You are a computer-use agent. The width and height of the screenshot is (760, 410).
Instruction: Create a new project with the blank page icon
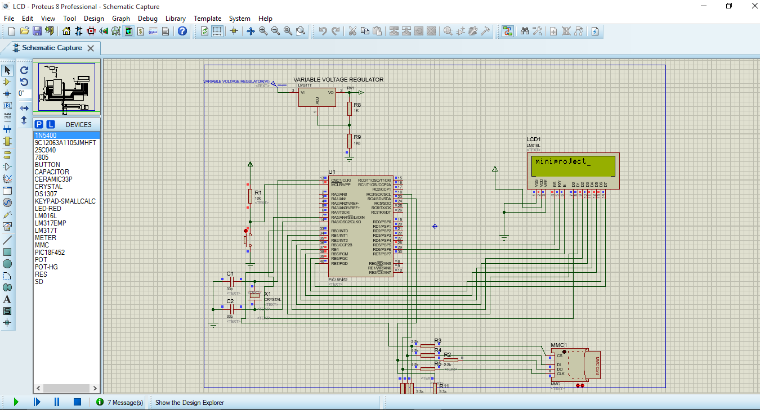tap(11, 31)
